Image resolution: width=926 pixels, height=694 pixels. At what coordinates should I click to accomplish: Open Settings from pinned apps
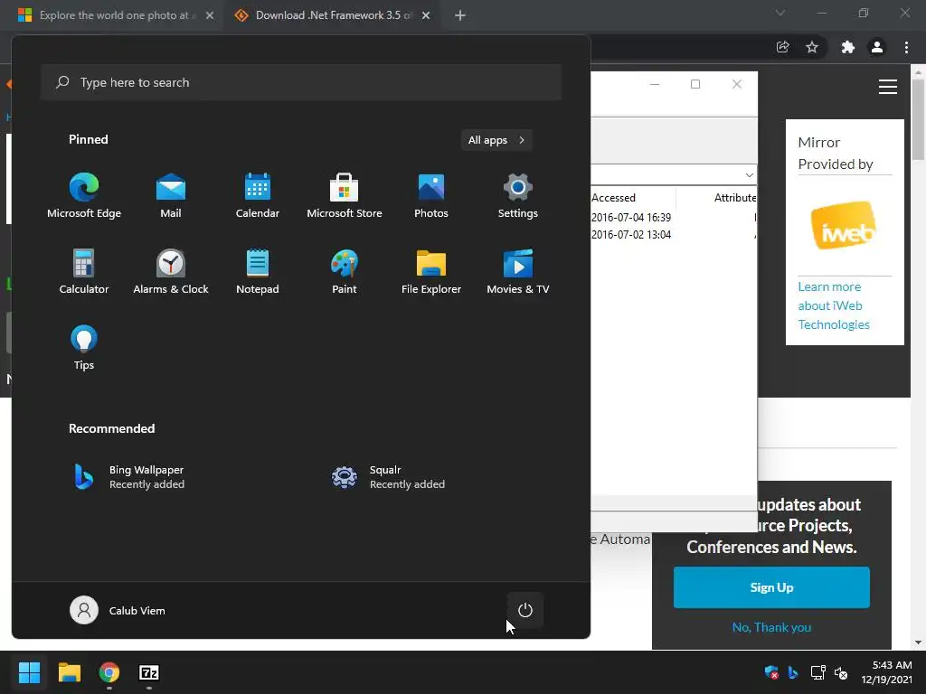[x=518, y=196]
